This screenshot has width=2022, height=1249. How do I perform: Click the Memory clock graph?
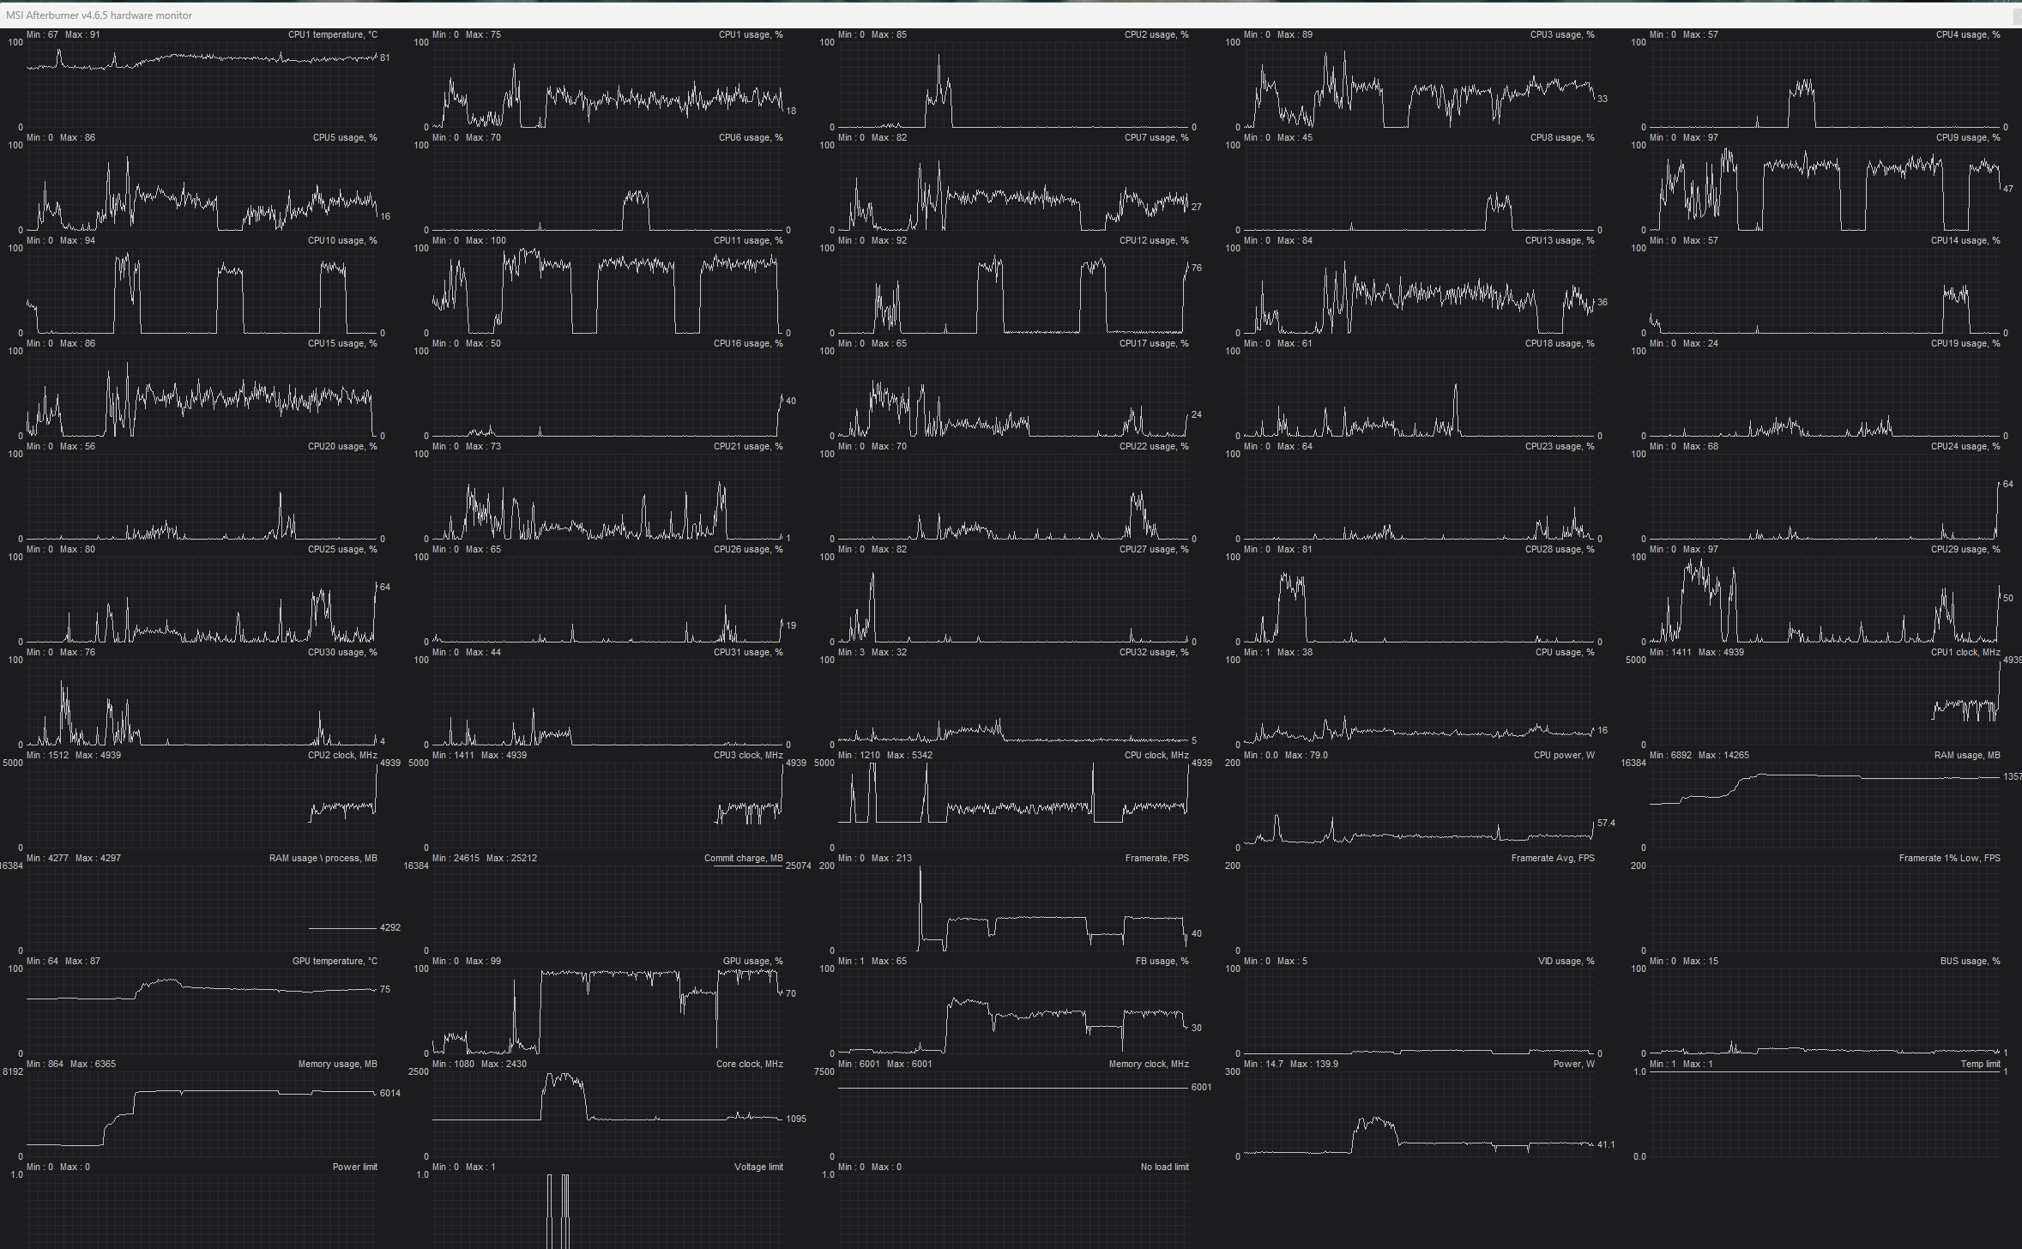[x=1012, y=1113]
